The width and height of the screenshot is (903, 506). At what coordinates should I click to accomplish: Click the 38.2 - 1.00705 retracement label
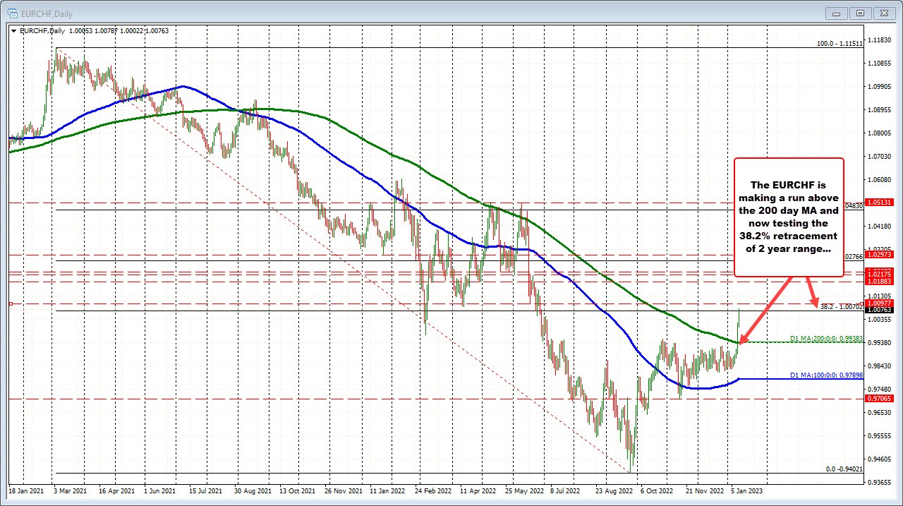coord(842,306)
